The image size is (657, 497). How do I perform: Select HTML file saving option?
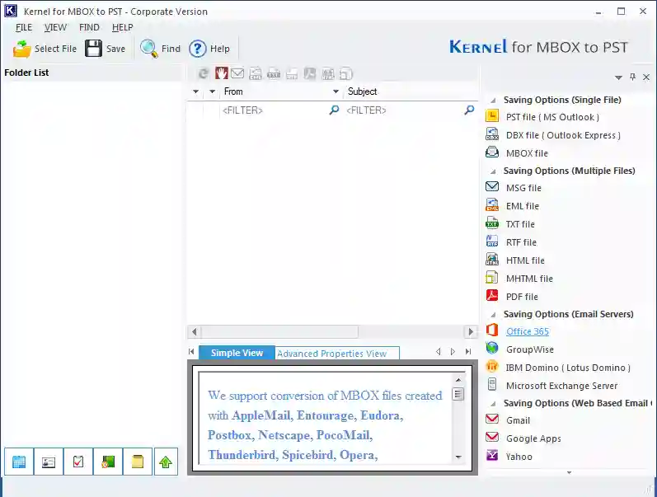[525, 260]
